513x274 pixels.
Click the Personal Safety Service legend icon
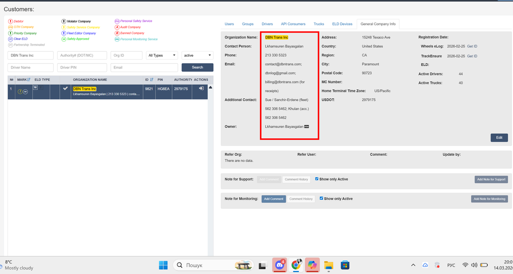[x=117, y=21]
